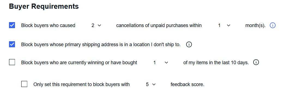Open the info icon beside month(s)
This screenshot has height=100, width=290.
click(x=273, y=25)
